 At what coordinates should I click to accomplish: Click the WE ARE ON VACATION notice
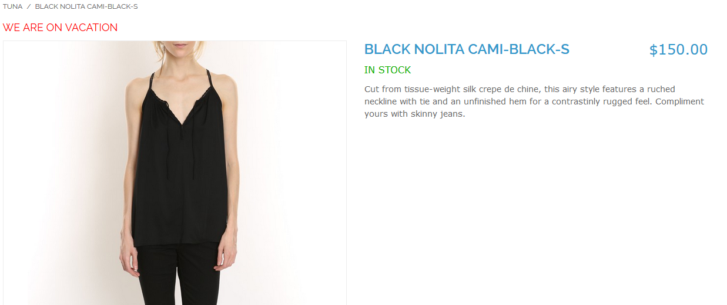(60, 28)
